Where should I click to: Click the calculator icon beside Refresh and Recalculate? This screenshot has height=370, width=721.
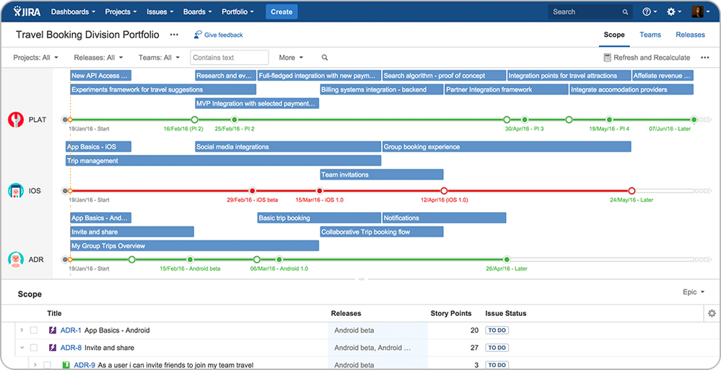pos(607,58)
